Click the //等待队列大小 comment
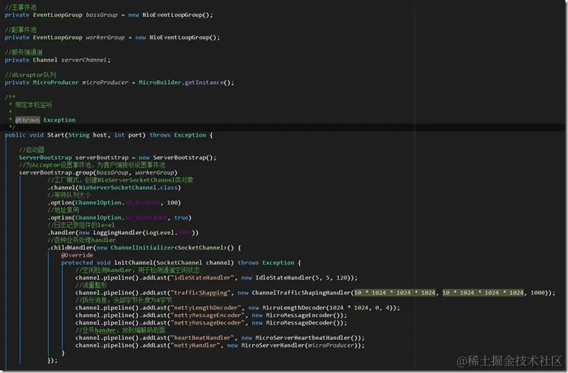Screen dimensions: 568x373 pyautogui.click(x=69, y=195)
